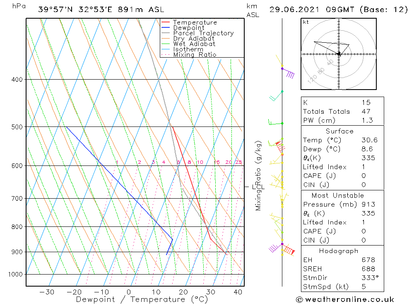414x304 pixels.
Task: Click the 20 temperature axis label
Action: tap(183, 292)
